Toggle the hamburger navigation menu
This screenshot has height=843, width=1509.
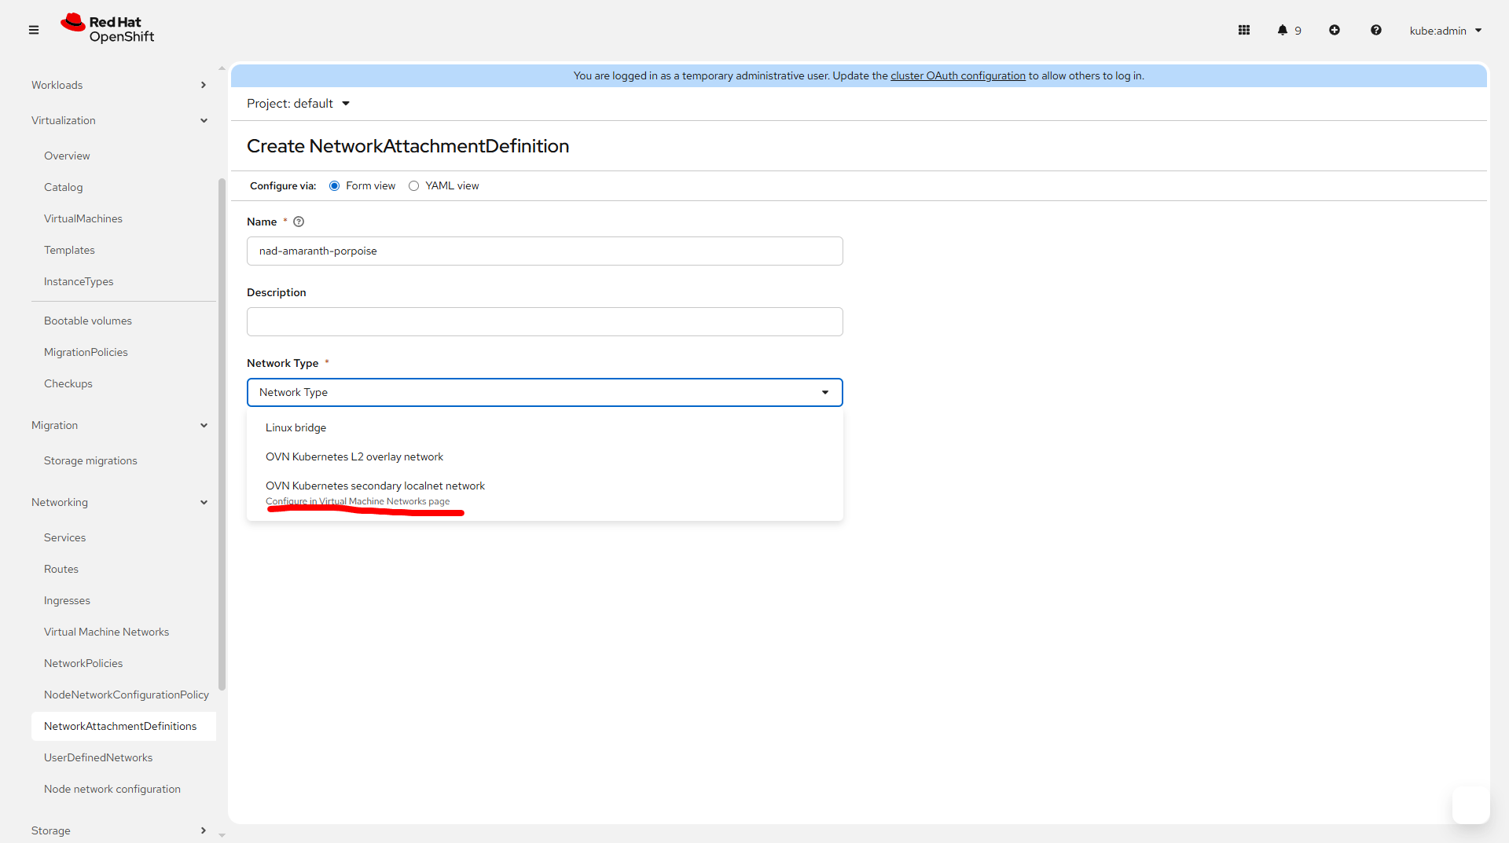coord(34,30)
